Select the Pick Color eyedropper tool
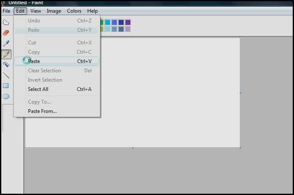 [x=6, y=44]
